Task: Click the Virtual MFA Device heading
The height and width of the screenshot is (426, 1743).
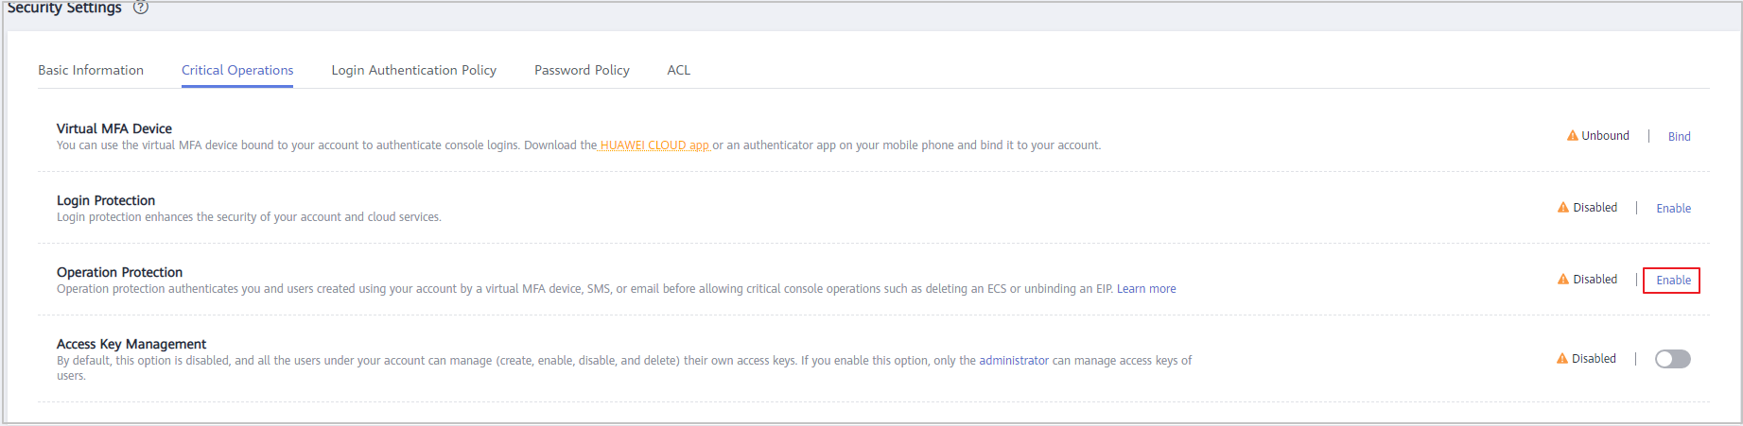Action: (114, 128)
